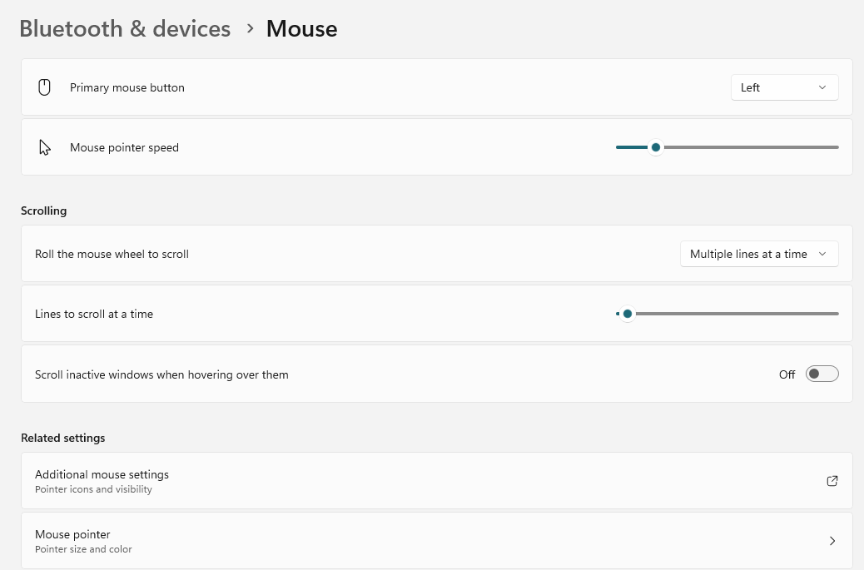The width and height of the screenshot is (864, 570).
Task: Click the Mouse pointer speed slider handle
Action: 656,147
